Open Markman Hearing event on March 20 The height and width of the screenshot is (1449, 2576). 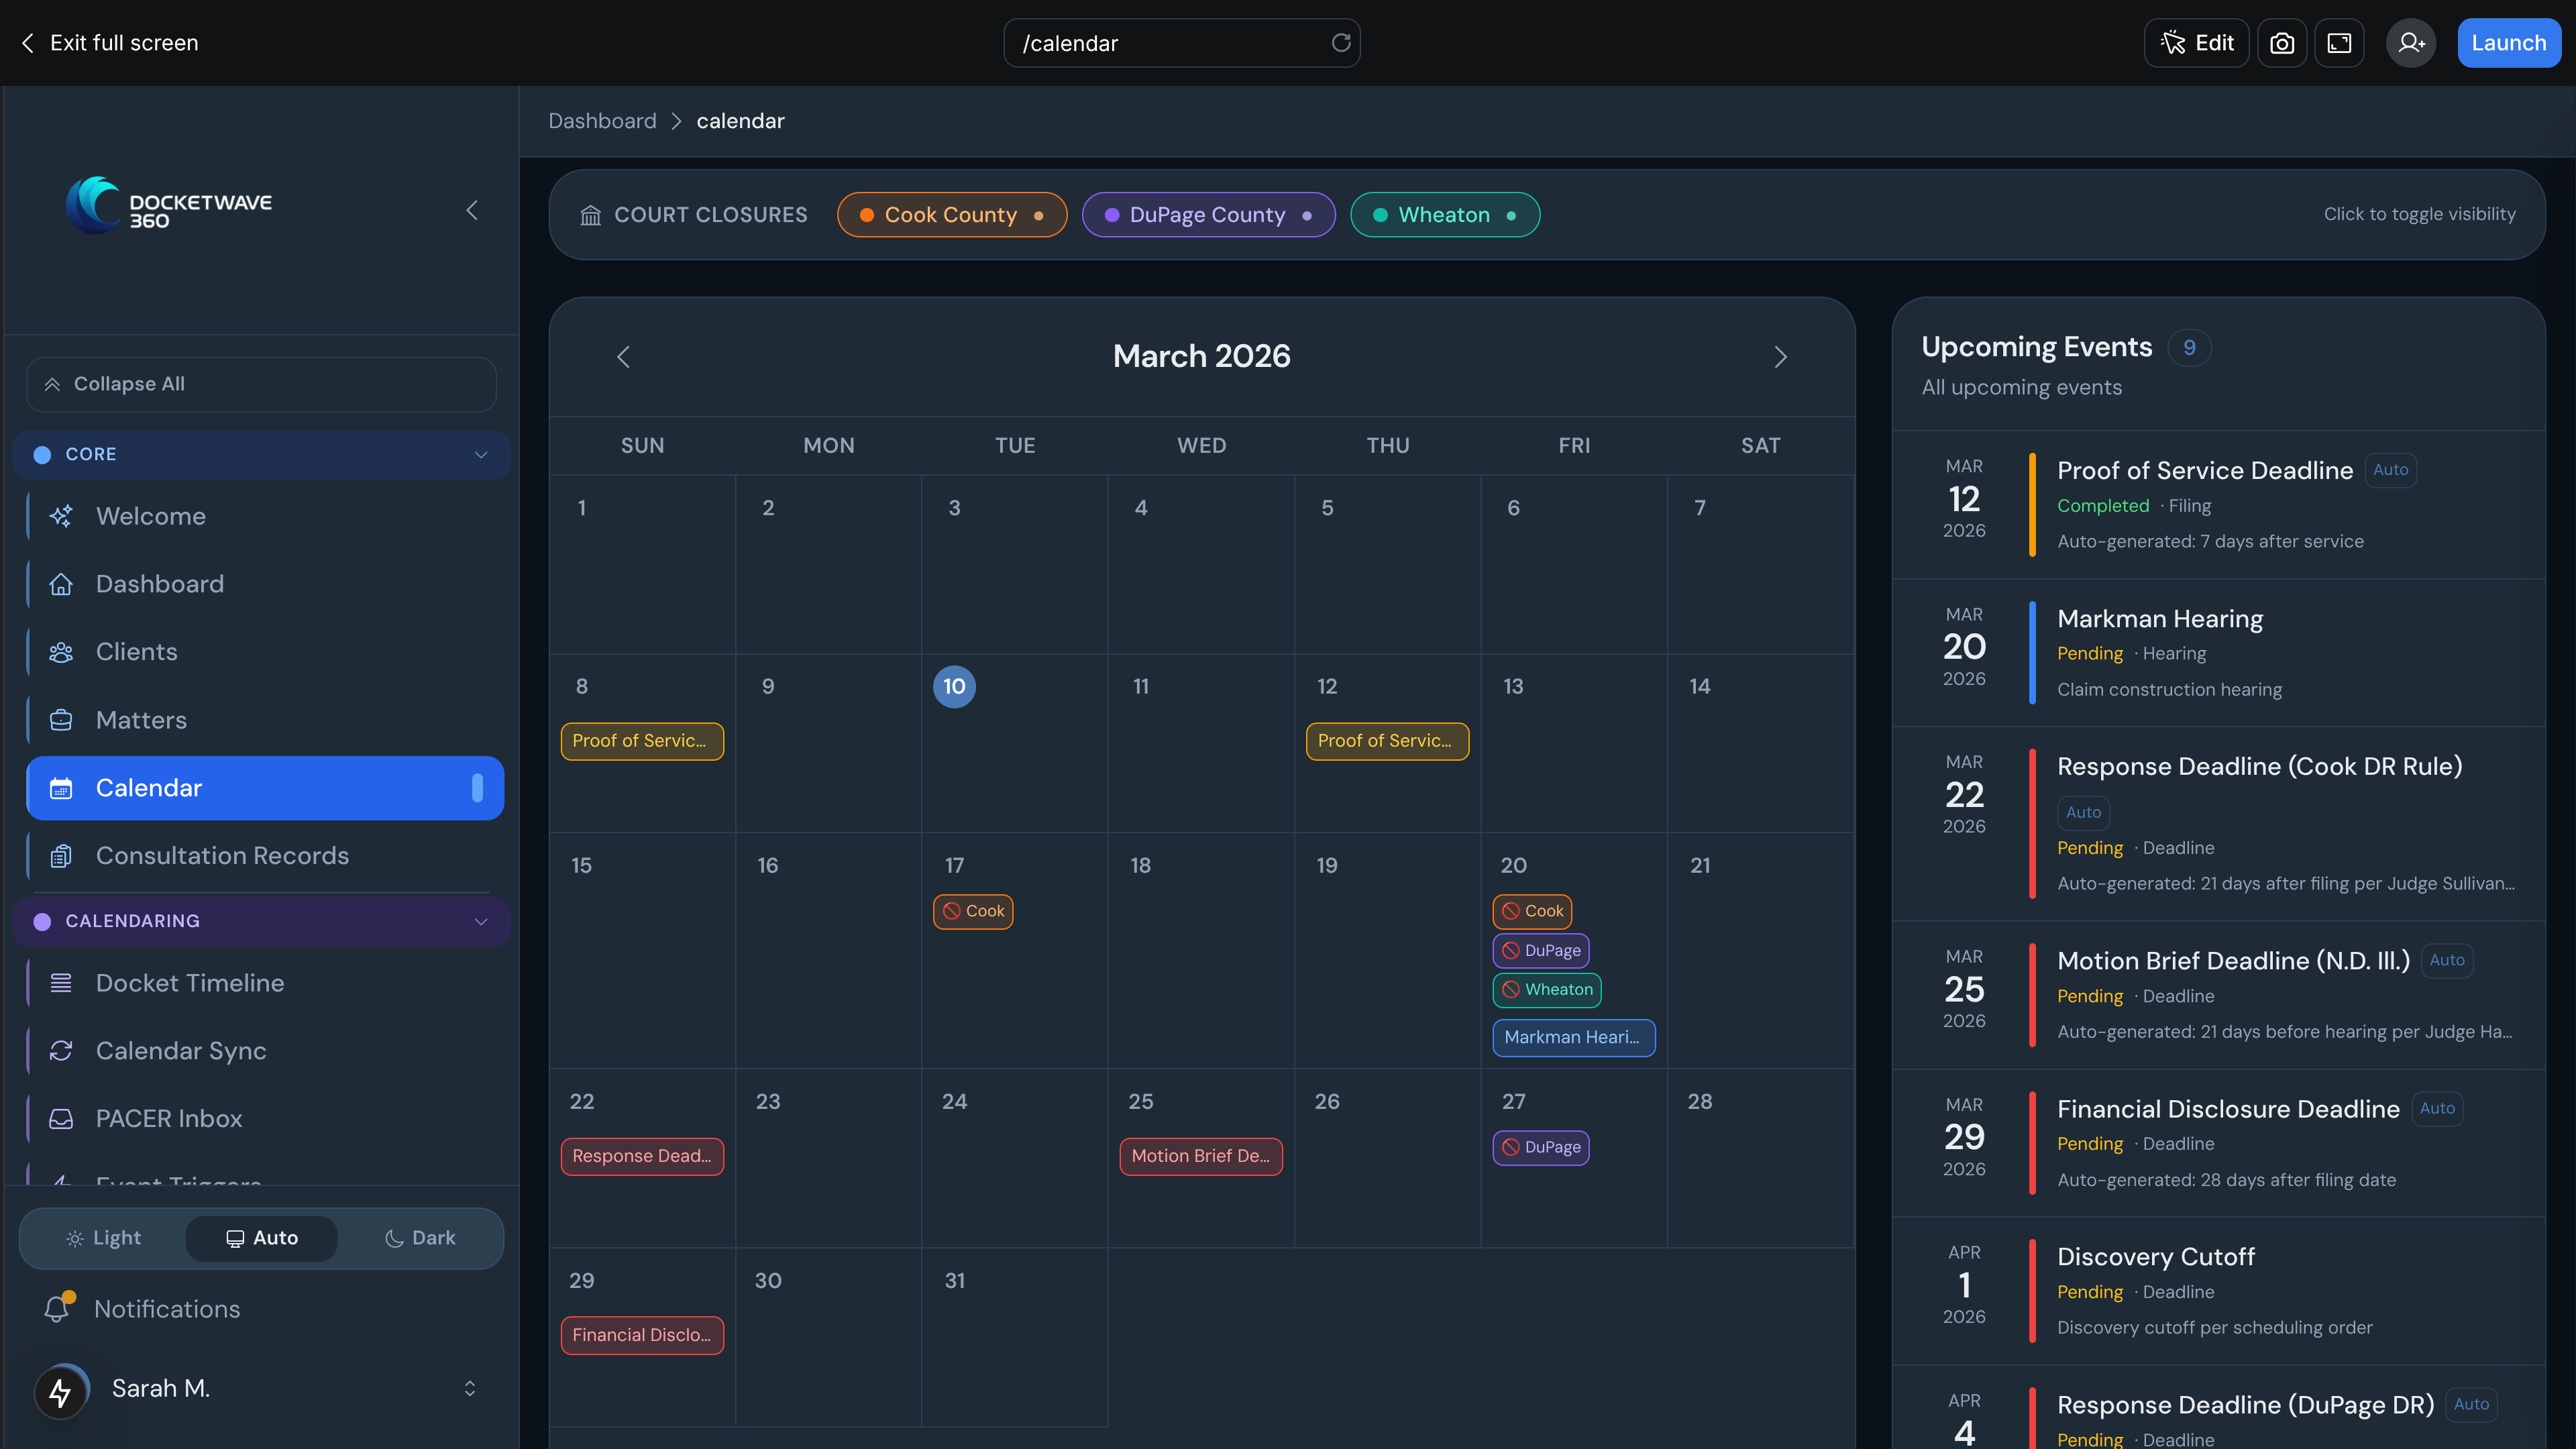pos(1573,1038)
